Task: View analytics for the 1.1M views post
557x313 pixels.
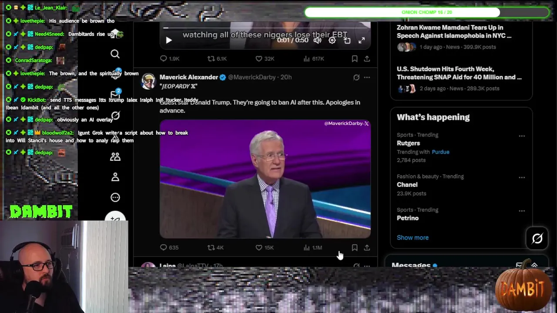Action: click(x=312, y=247)
